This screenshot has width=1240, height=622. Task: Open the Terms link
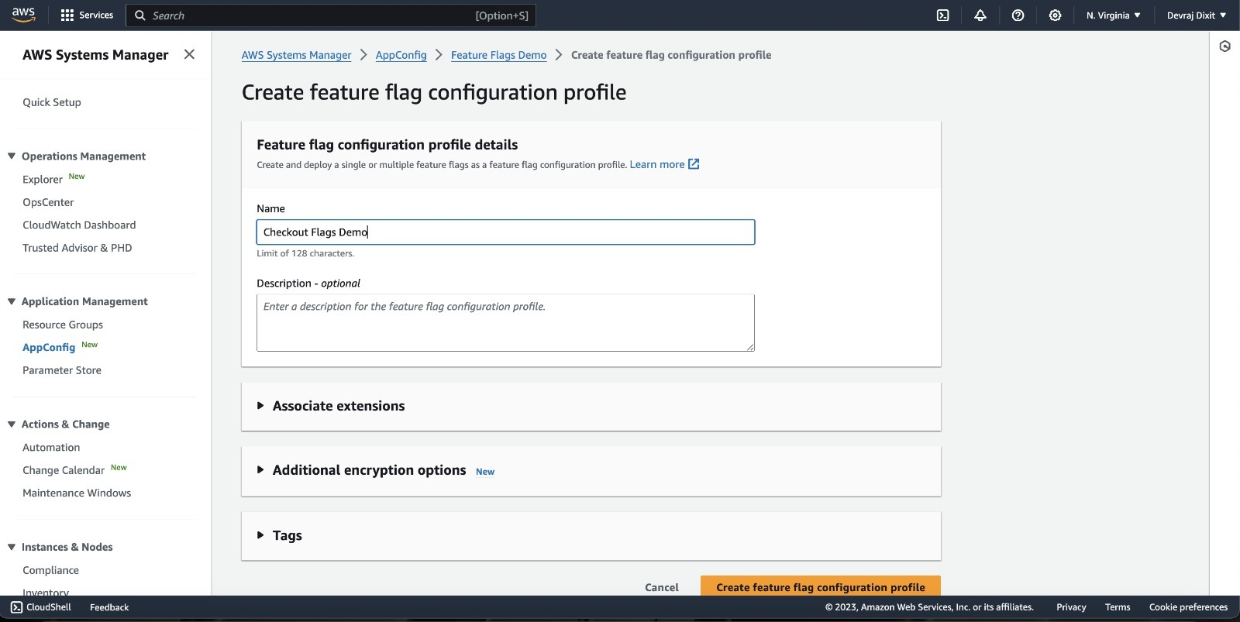coord(1118,607)
